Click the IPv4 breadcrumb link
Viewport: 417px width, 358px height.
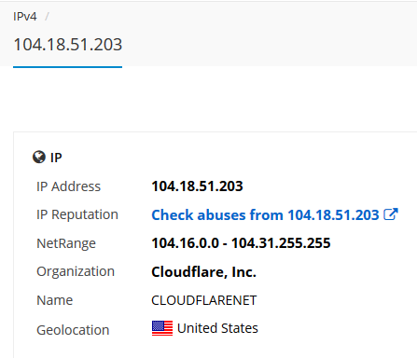tap(25, 16)
